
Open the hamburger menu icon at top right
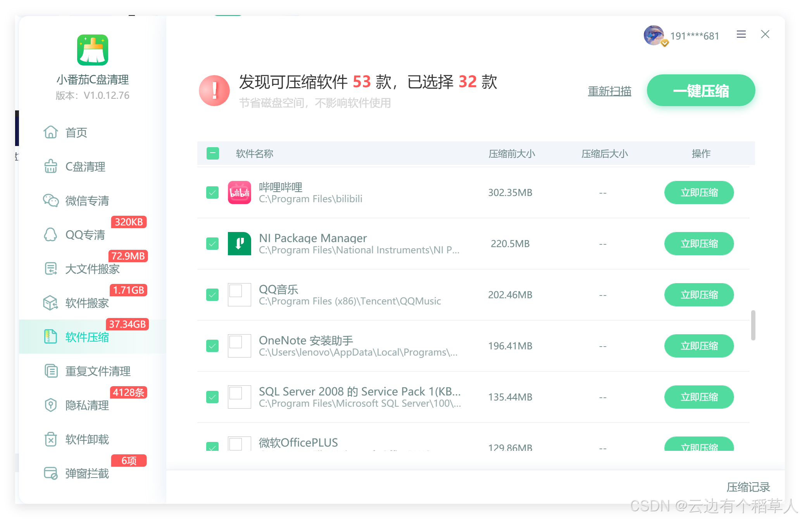741,34
